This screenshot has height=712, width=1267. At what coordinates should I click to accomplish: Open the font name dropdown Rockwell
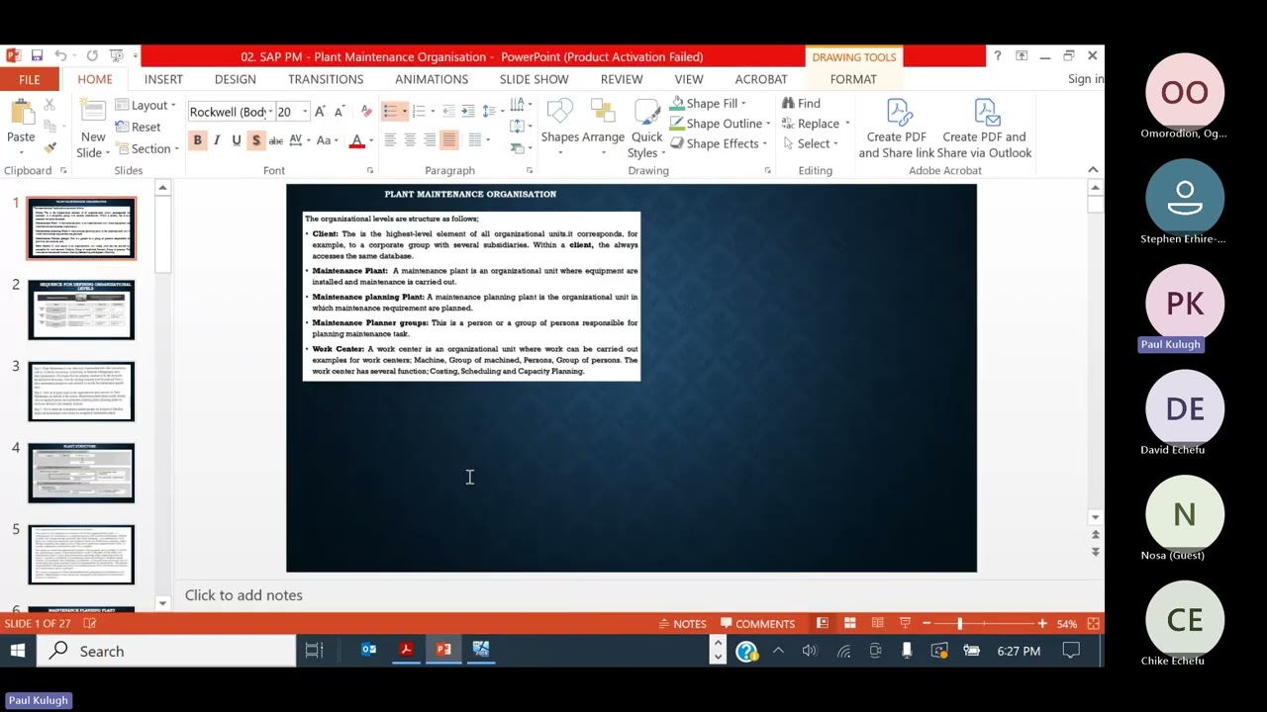(x=270, y=112)
